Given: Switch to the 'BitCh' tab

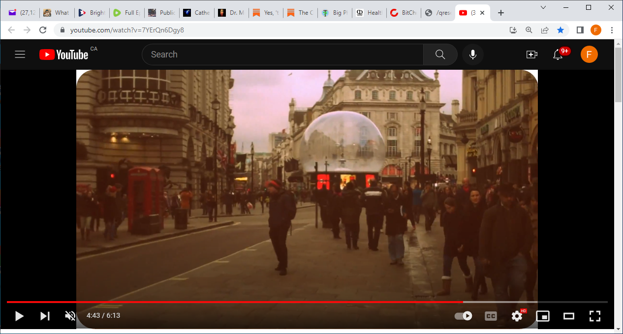Looking at the screenshot, I should [404, 13].
